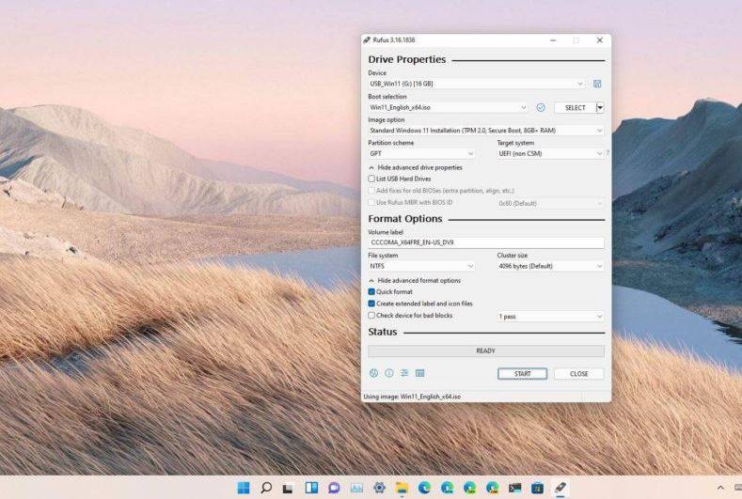Click the arrow beside the SELECT button
Screen dimensions: 742x499
coord(600,107)
